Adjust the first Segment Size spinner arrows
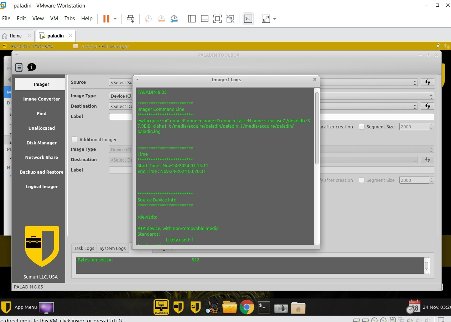This screenshot has width=451, height=322. coord(432,127)
